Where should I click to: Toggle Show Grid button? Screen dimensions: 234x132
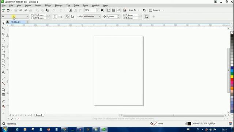point(113,10)
